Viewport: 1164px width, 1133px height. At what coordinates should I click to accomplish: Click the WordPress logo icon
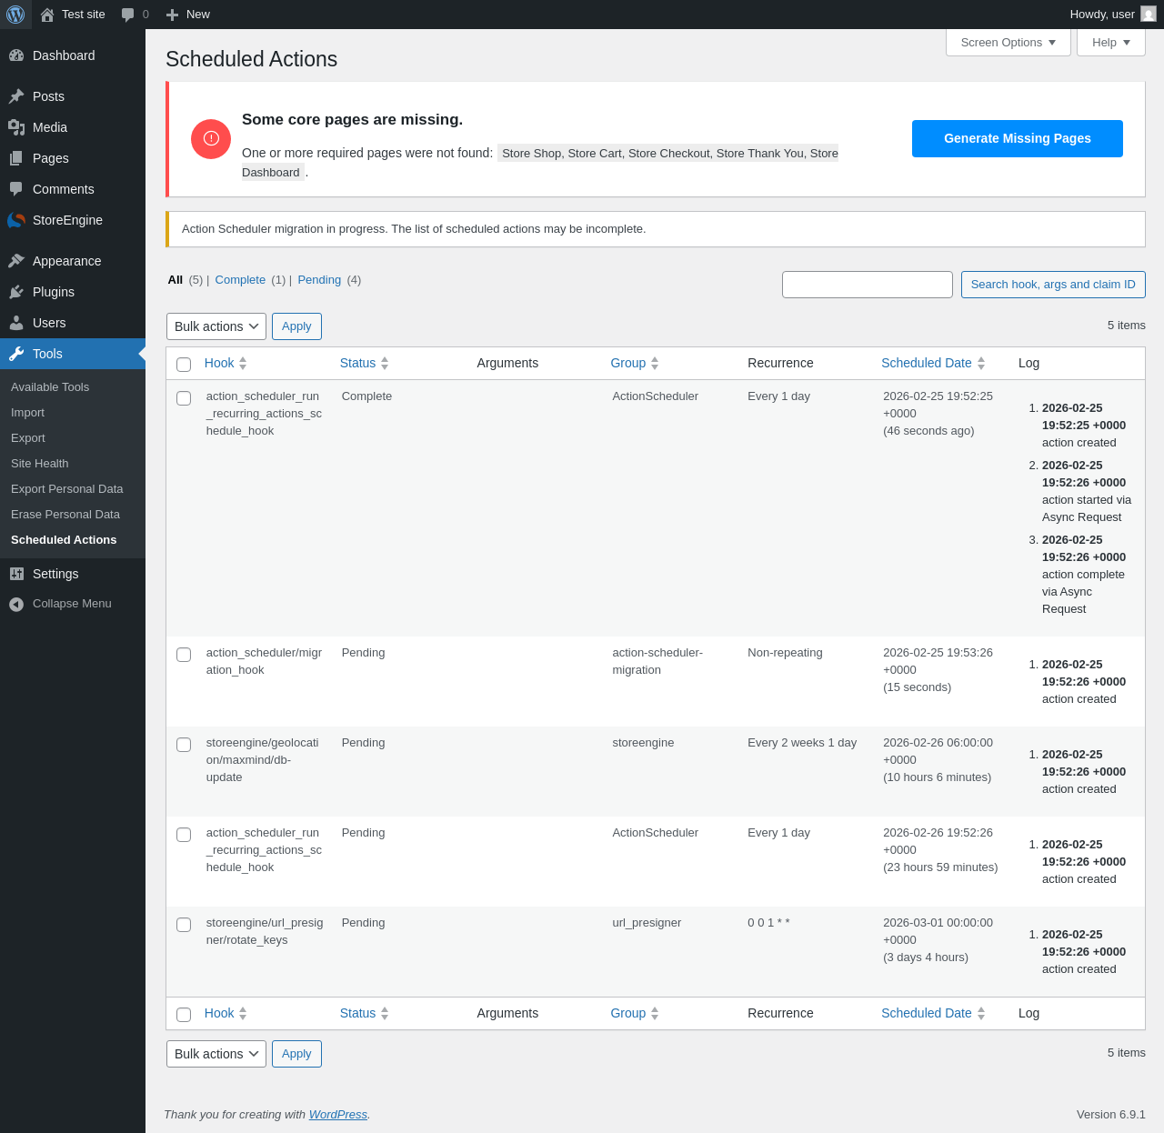15,15
